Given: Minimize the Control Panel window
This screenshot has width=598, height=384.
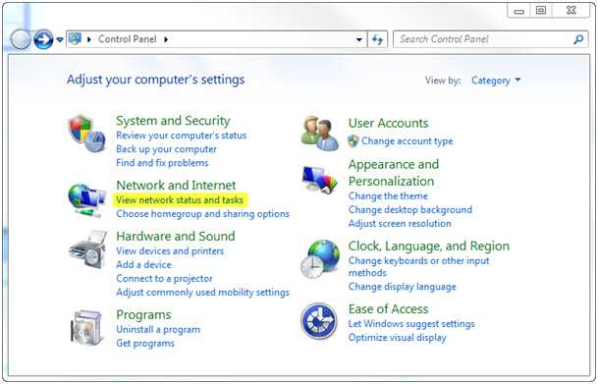Looking at the screenshot, I should [518, 11].
